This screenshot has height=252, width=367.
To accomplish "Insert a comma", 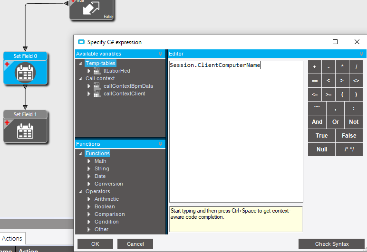I will tap(336, 108).
